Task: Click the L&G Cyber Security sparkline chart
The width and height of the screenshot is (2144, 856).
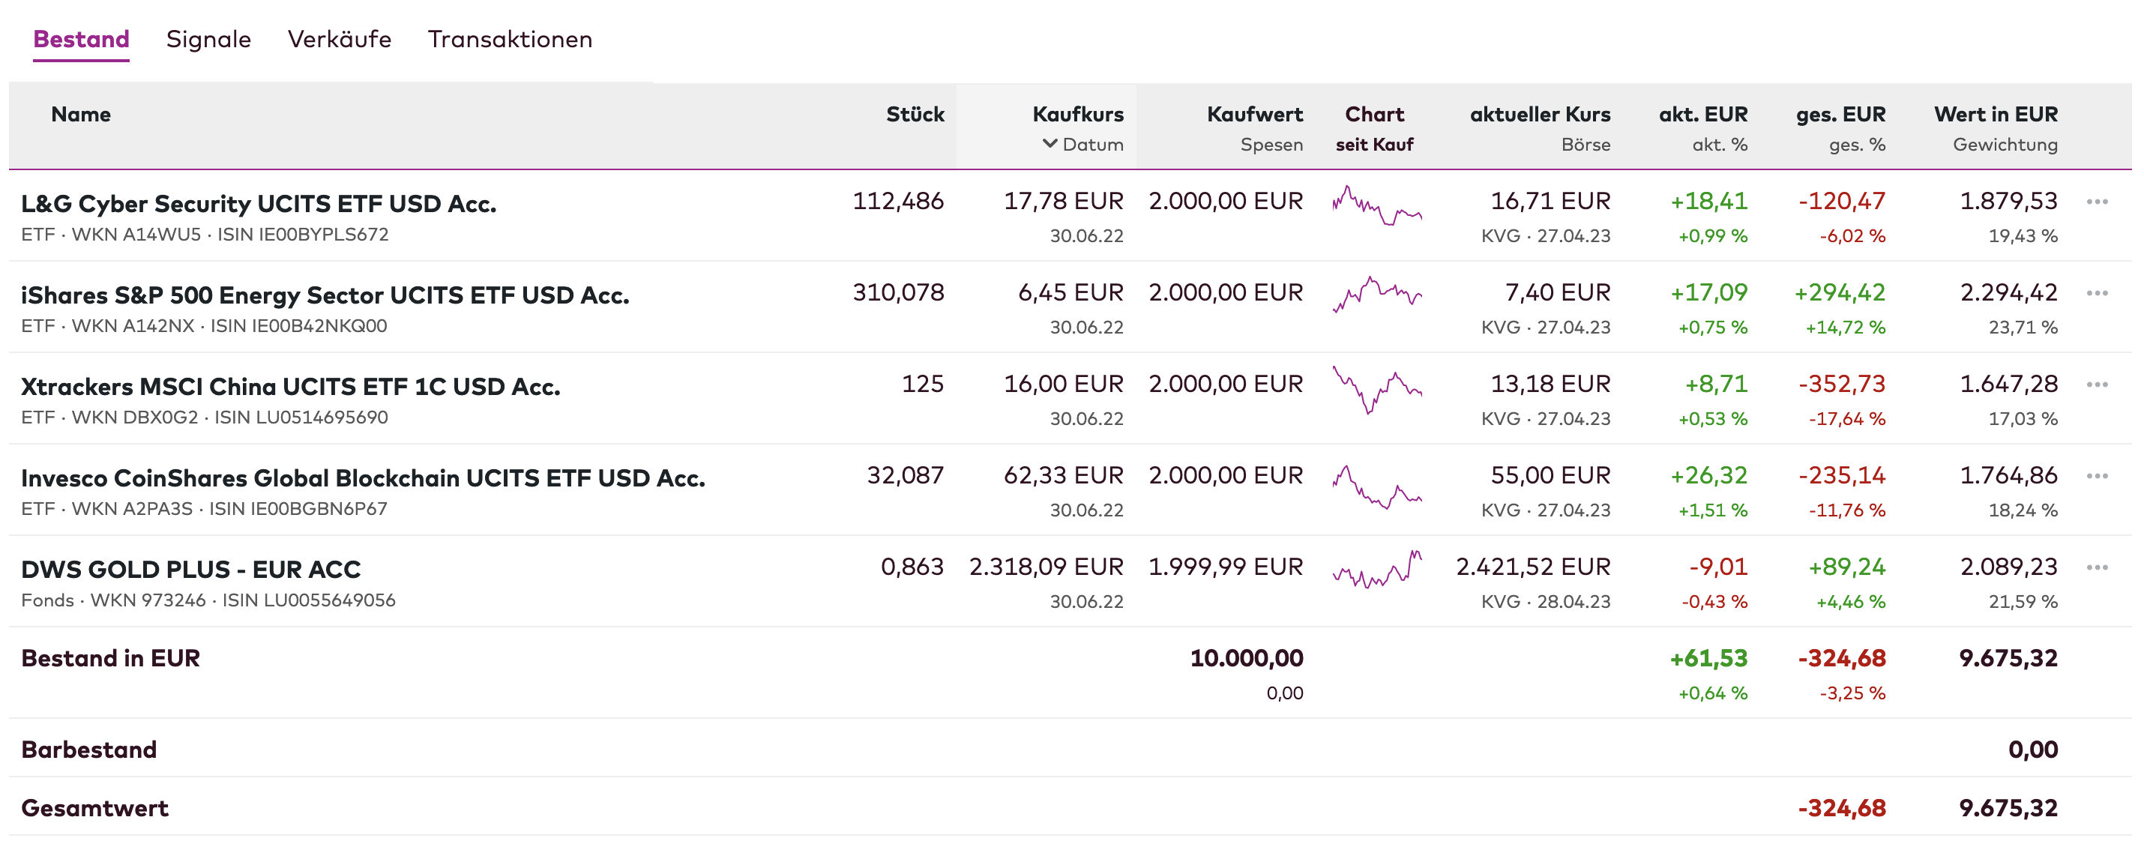Action: 1376,206
